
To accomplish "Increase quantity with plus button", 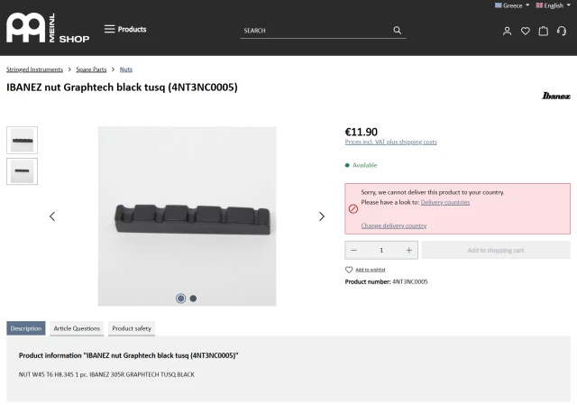I will pos(408,251).
